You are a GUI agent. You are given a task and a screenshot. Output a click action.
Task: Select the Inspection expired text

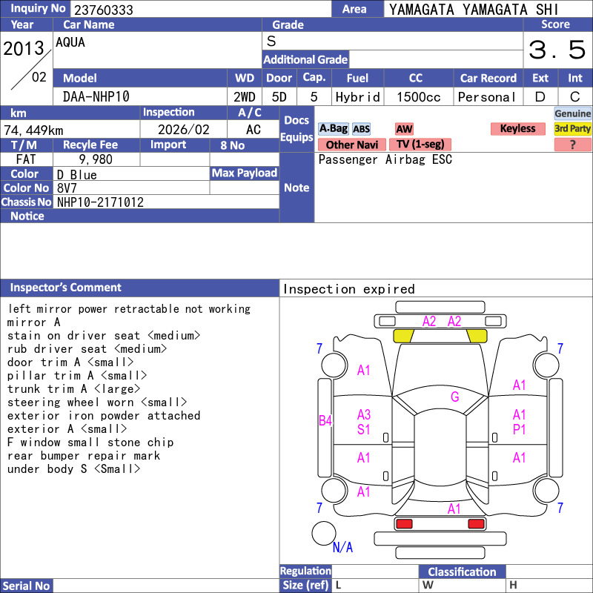[x=348, y=289]
